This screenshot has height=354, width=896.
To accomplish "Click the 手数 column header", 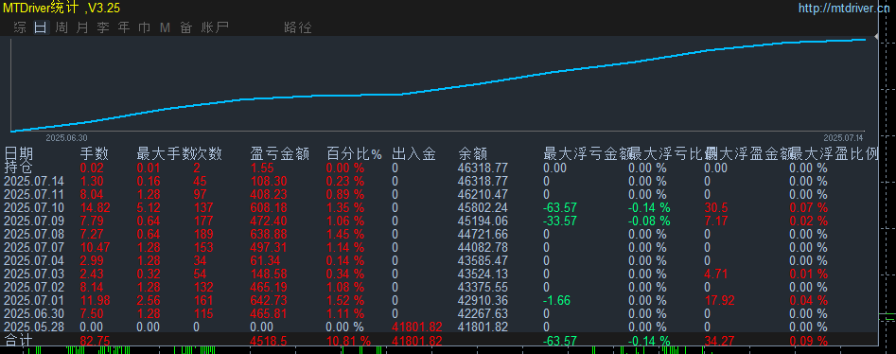I will [x=95, y=153].
